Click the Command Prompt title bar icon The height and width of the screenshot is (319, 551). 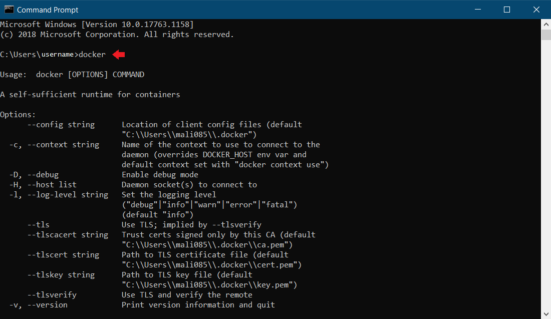pyautogui.click(x=8, y=10)
